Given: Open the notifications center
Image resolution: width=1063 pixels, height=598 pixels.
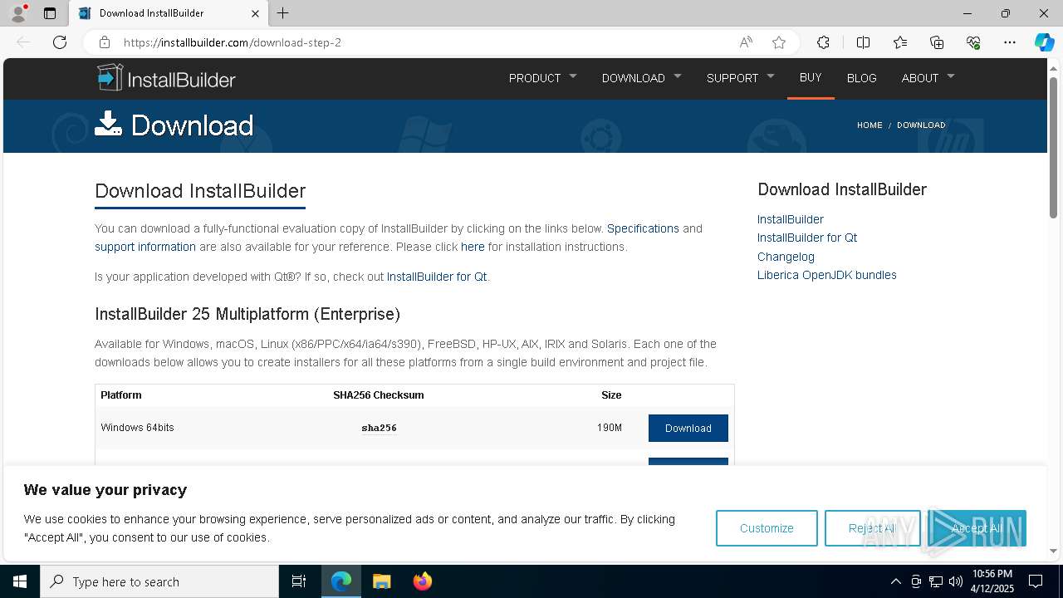Looking at the screenshot, I should point(1036,581).
